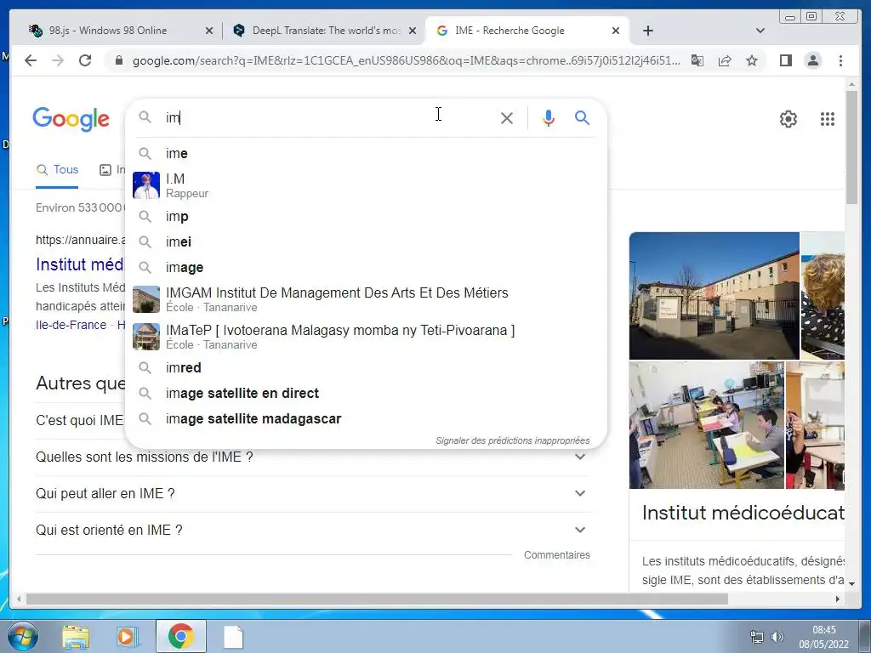Open the Chrome three-dot menu
Viewport: 871px width, 653px height.
tap(840, 60)
